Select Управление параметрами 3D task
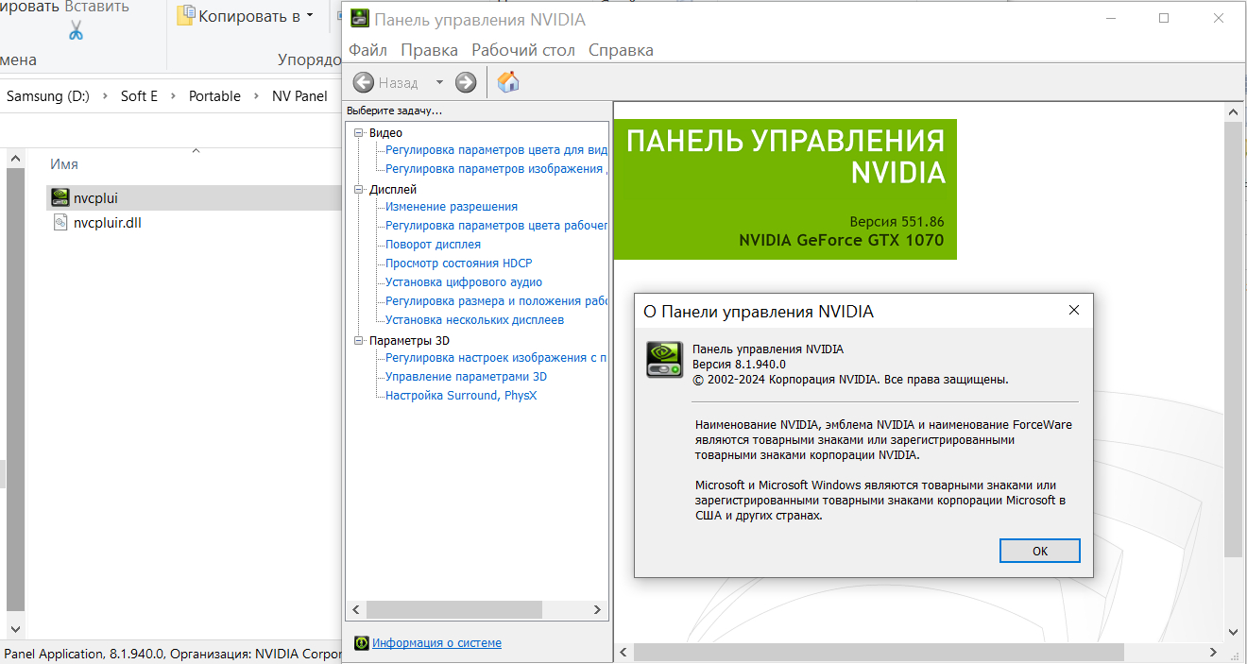 pyautogui.click(x=467, y=377)
